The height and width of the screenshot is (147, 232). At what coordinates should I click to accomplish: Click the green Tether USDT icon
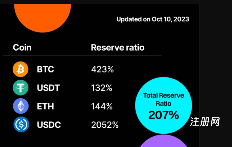pos(20,88)
